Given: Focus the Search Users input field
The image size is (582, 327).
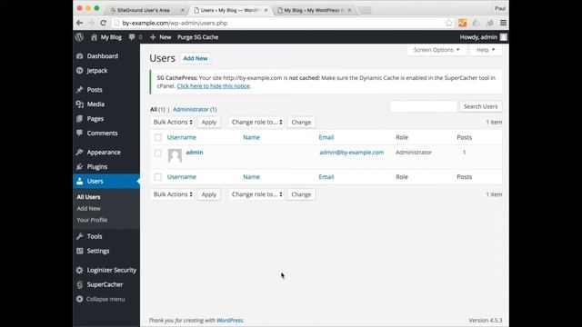Looking at the screenshot, I should click(424, 106).
